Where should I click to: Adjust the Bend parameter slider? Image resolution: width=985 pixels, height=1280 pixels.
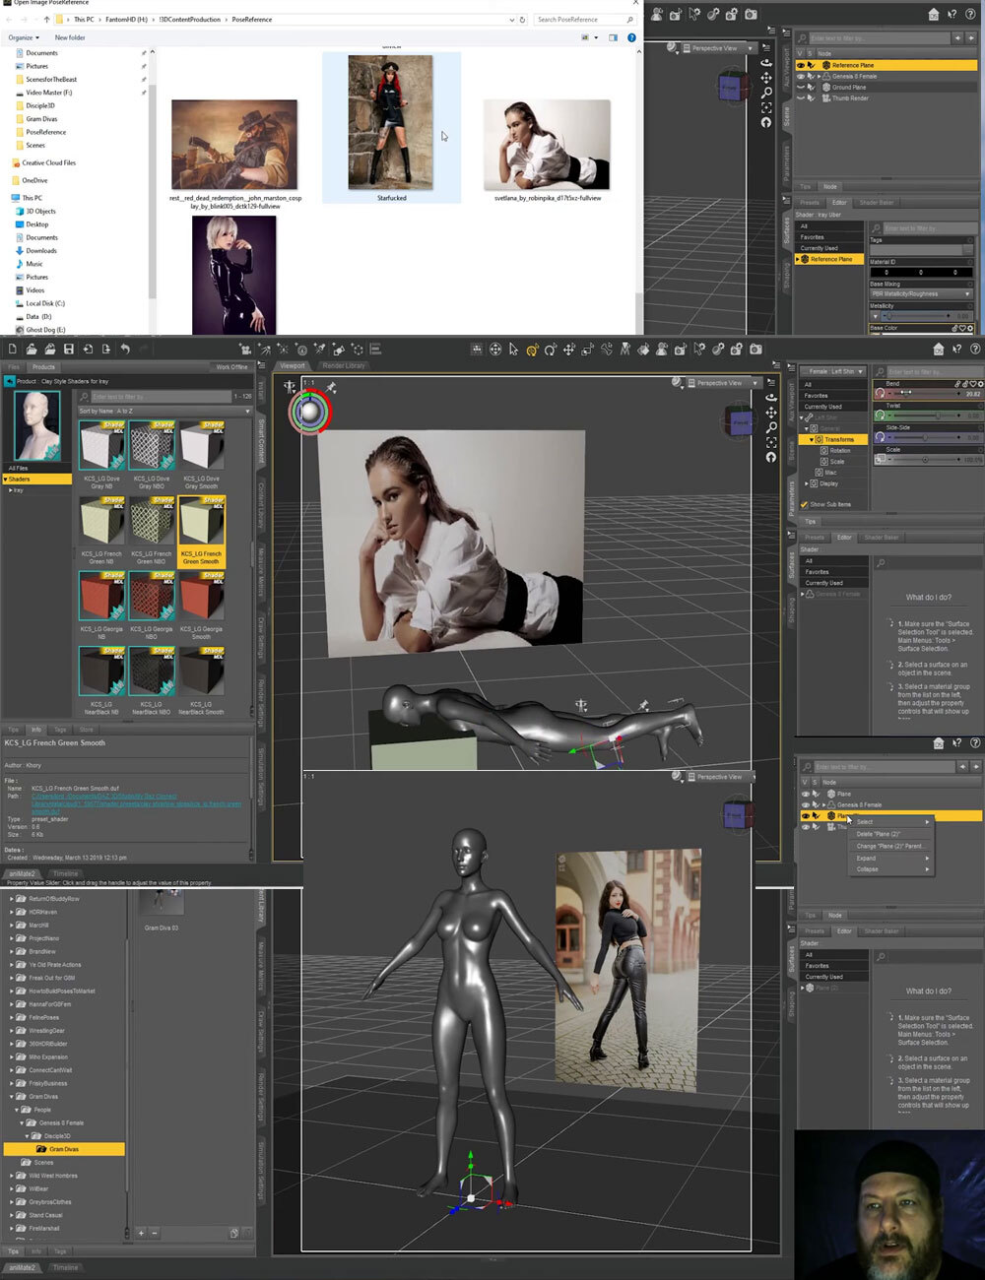pos(924,393)
